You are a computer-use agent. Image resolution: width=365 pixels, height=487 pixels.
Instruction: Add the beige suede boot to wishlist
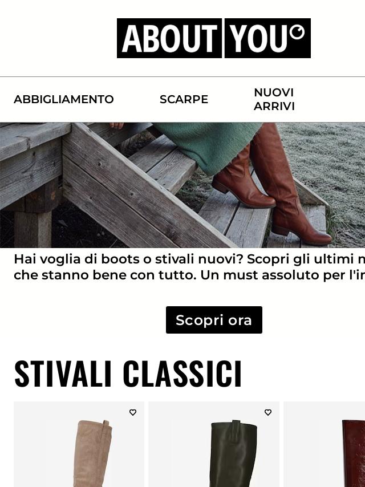click(x=133, y=412)
